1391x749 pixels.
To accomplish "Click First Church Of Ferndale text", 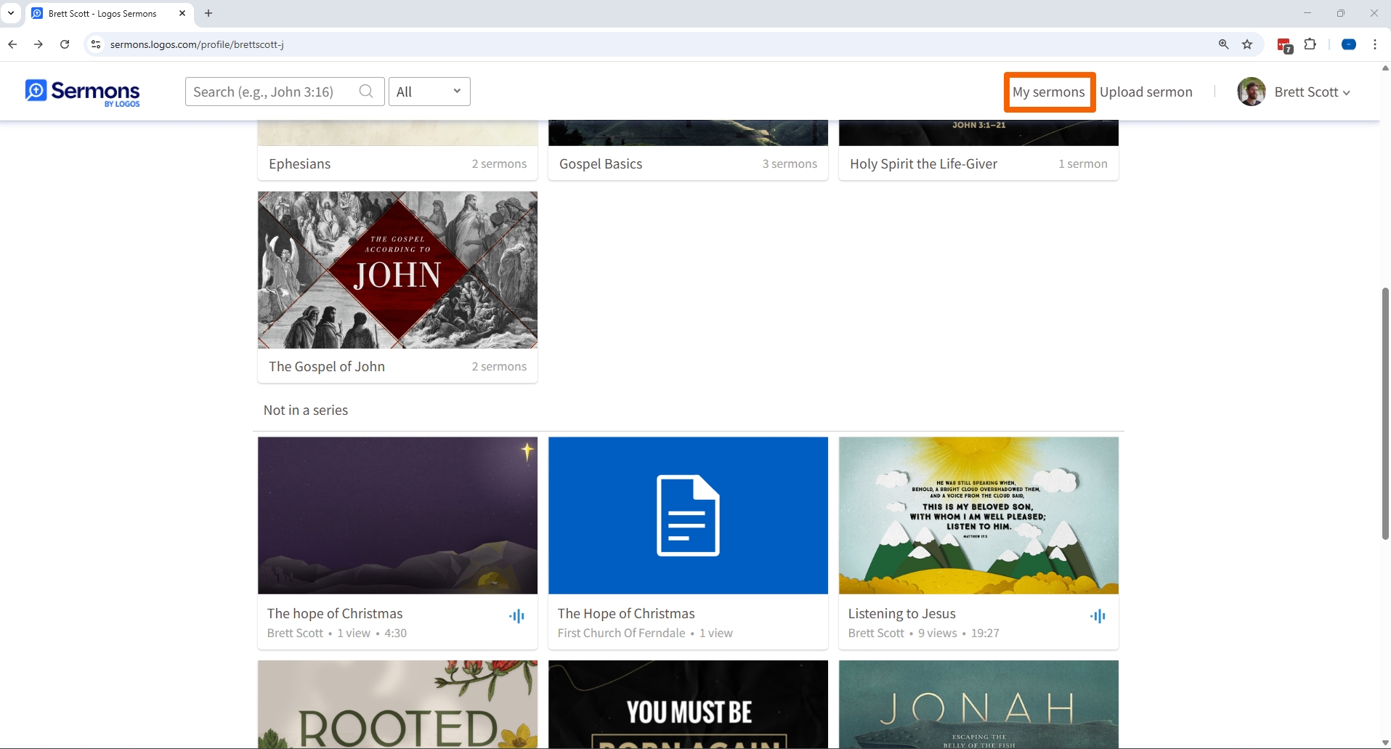I will (x=621, y=633).
